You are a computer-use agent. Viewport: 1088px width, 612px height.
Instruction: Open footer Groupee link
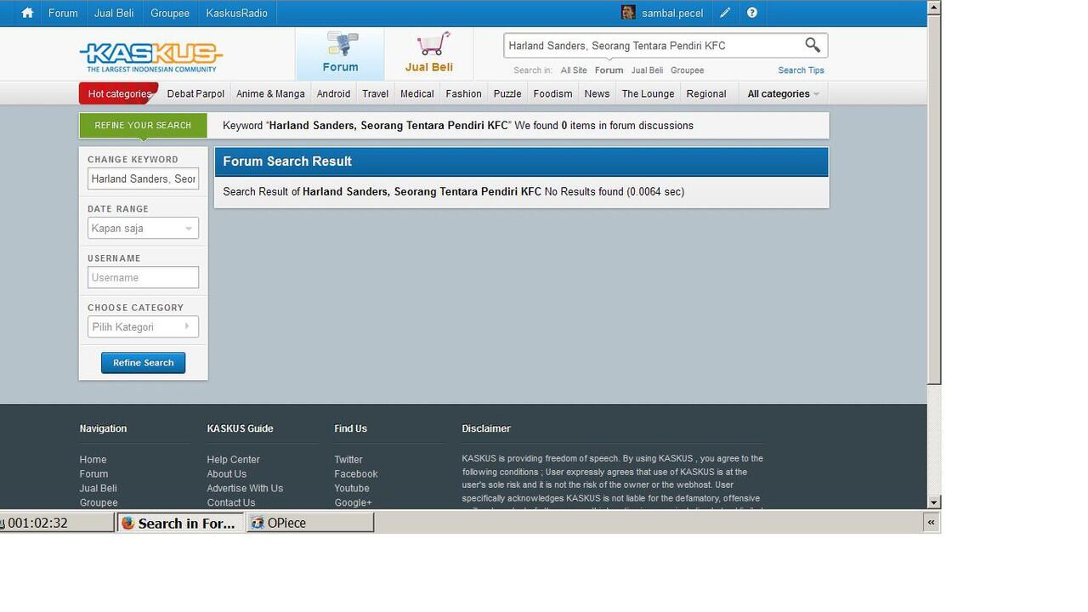(99, 503)
